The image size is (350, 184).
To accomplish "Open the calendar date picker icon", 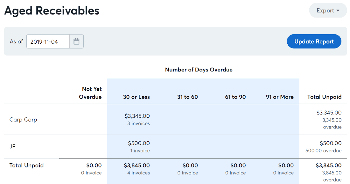I will click(76, 41).
